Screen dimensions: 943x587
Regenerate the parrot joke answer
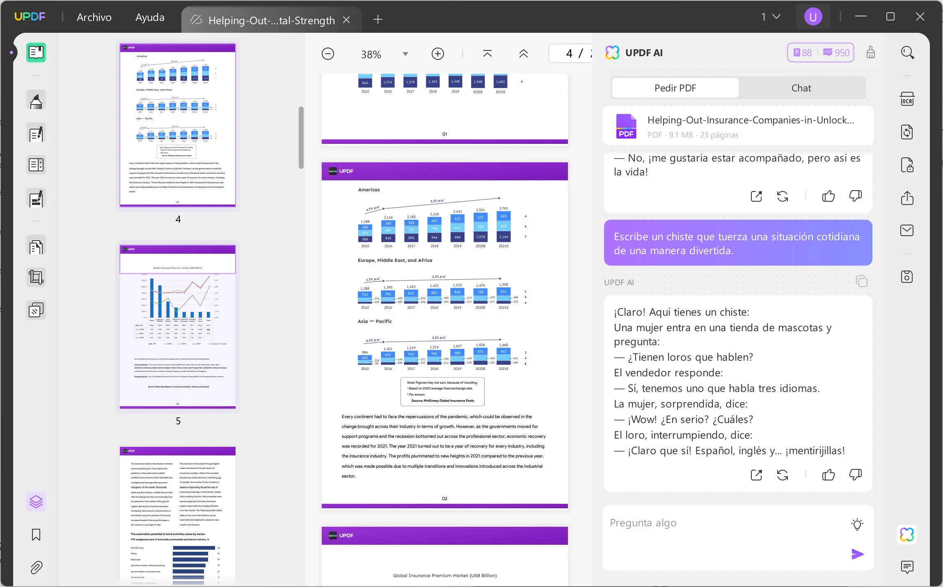point(783,475)
